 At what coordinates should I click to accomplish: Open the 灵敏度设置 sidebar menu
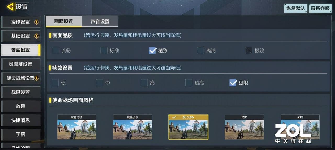(x=21, y=64)
